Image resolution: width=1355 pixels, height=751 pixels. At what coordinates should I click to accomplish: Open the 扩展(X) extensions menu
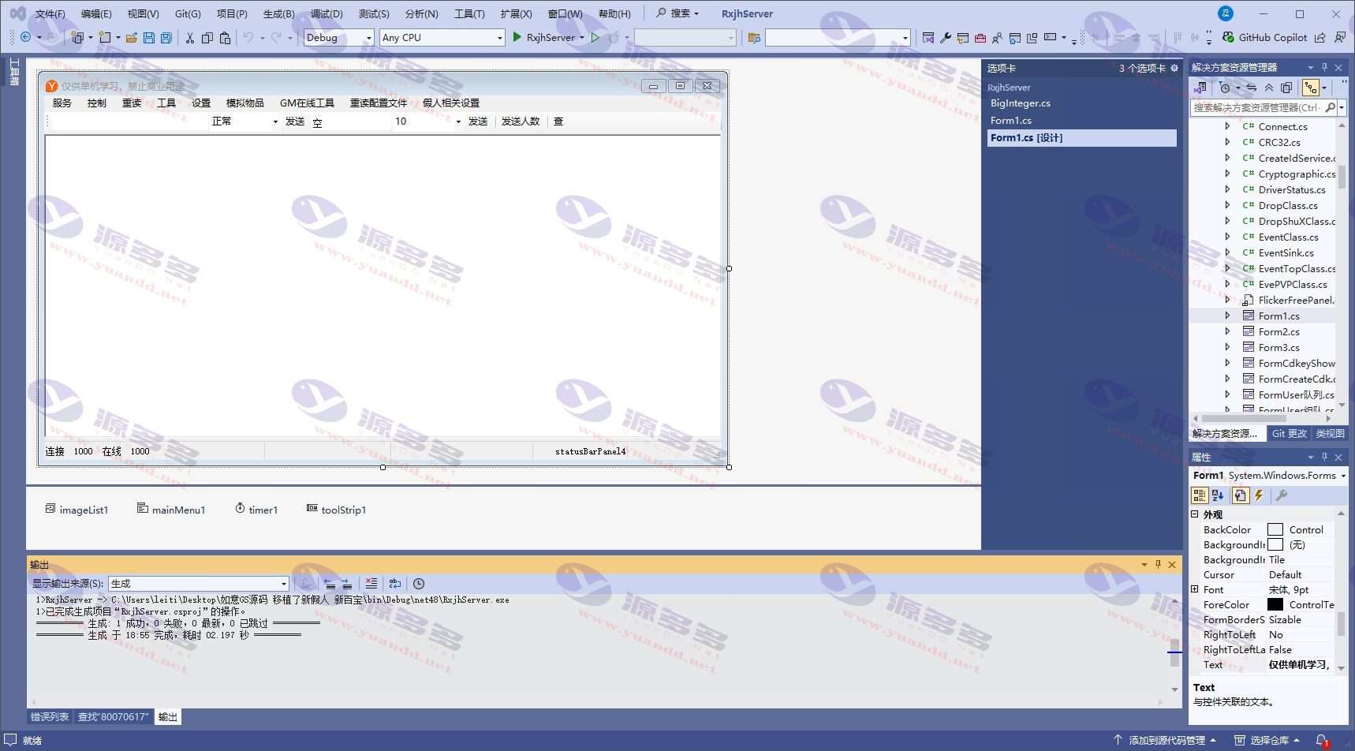[x=516, y=13]
